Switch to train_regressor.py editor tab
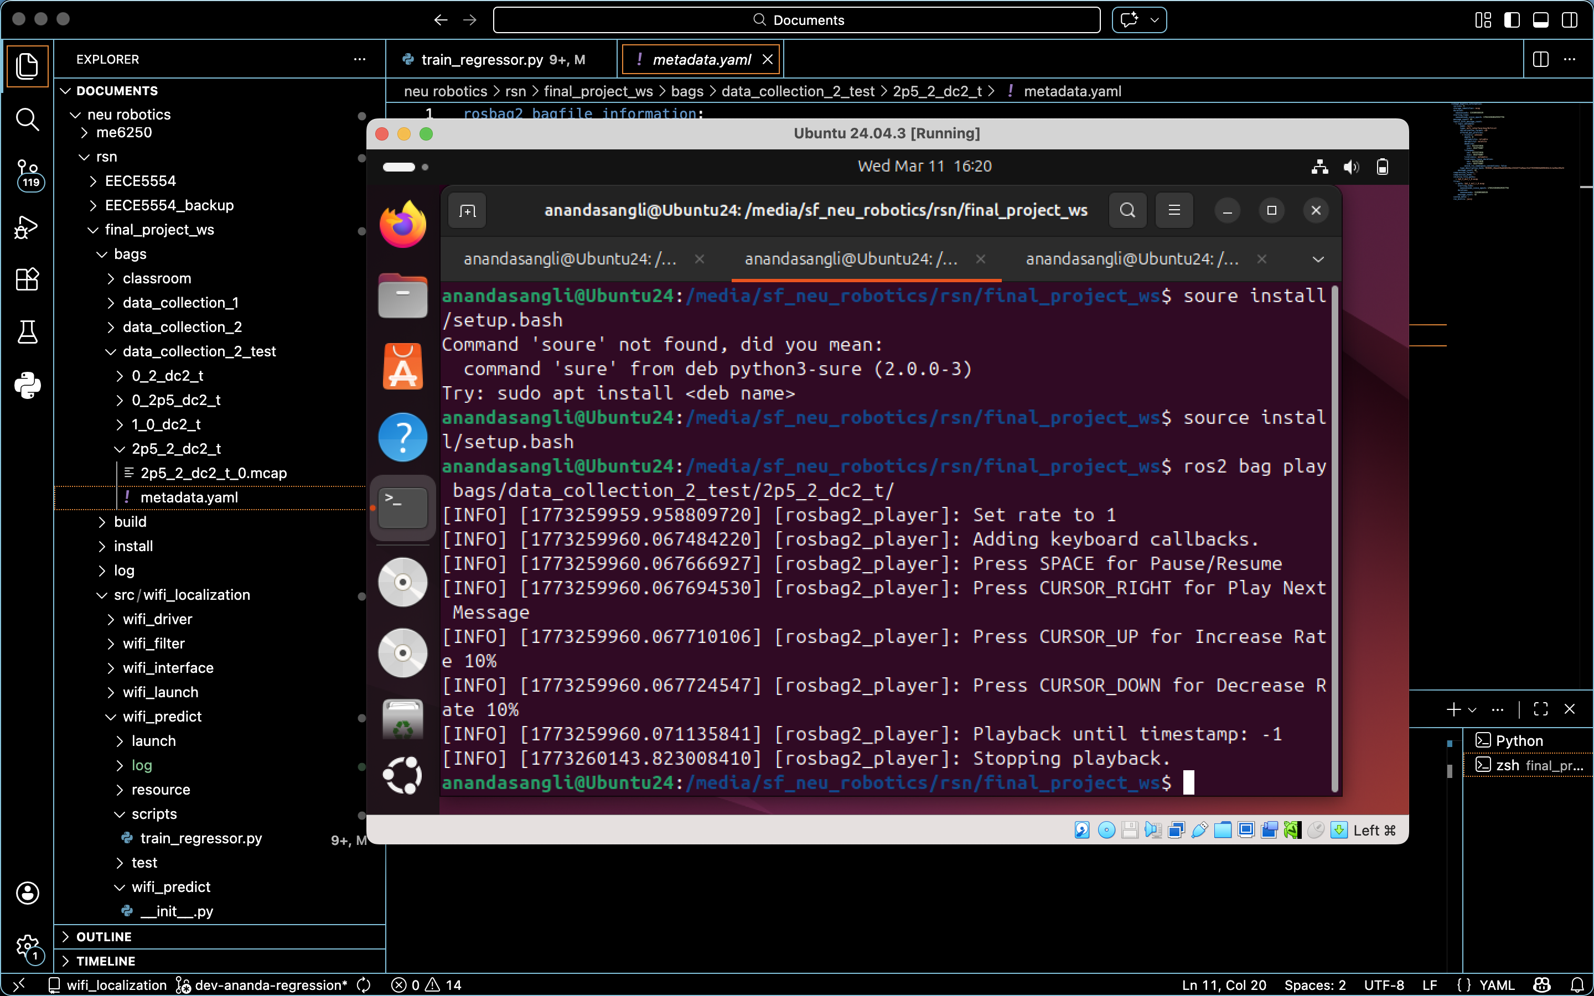Screen dimensions: 1594x996 click(482, 59)
